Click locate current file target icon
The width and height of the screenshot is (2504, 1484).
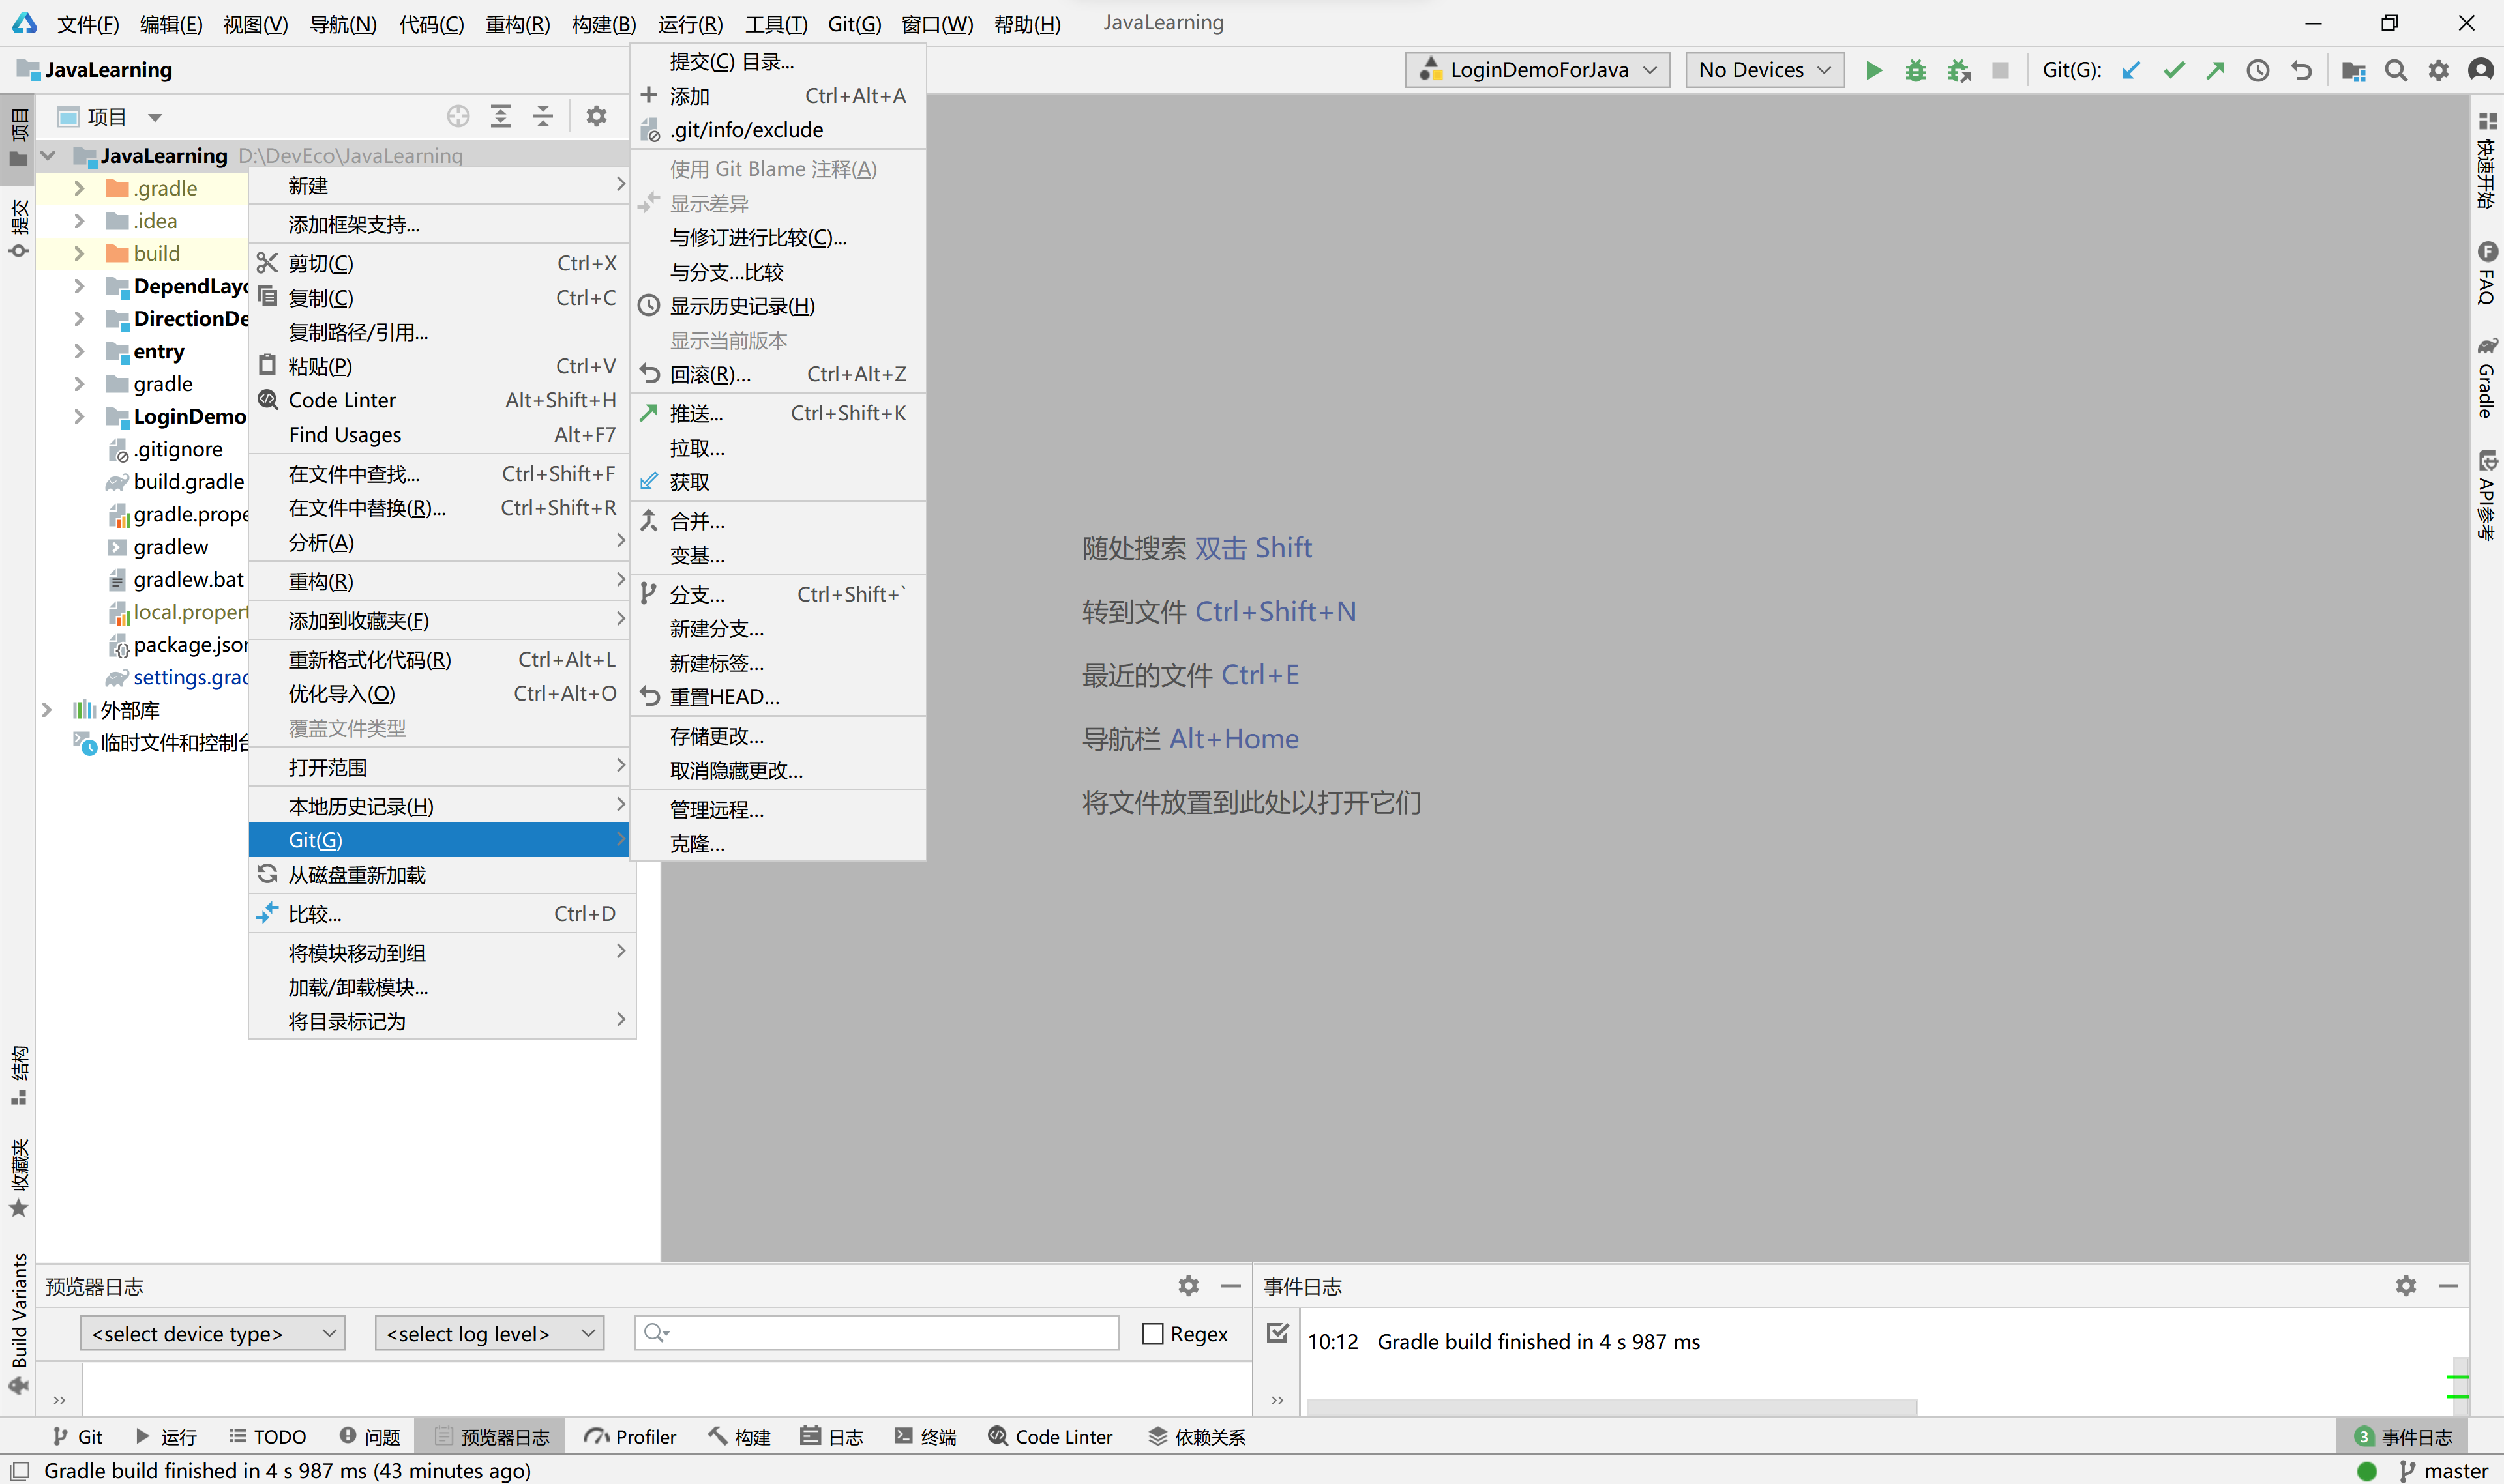[x=458, y=116]
